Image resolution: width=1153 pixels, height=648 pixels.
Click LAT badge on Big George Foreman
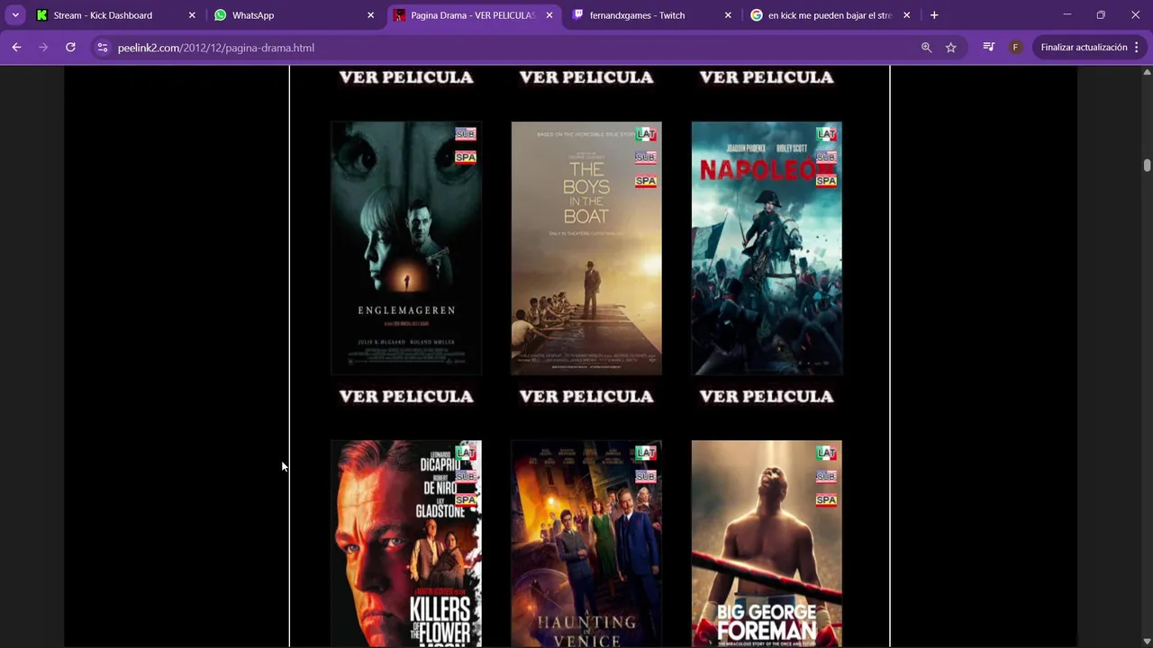[x=826, y=453]
